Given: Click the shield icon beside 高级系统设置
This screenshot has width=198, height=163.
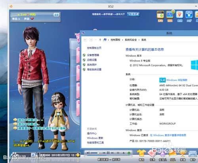Looking at the screenshot, I should [x=84, y=69].
